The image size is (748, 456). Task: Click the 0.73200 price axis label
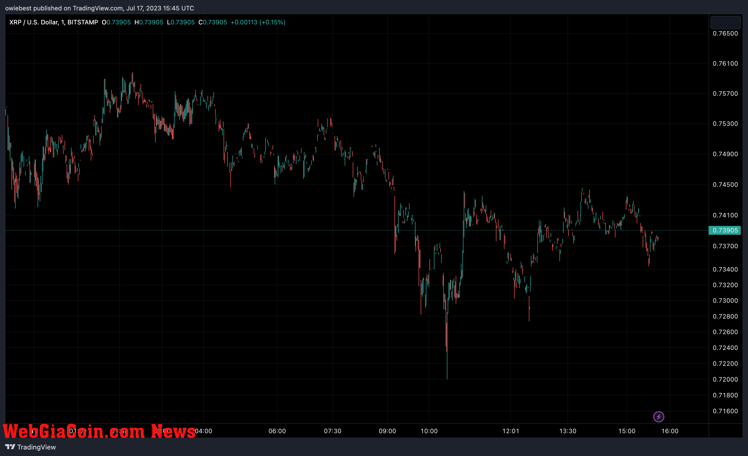[725, 285]
